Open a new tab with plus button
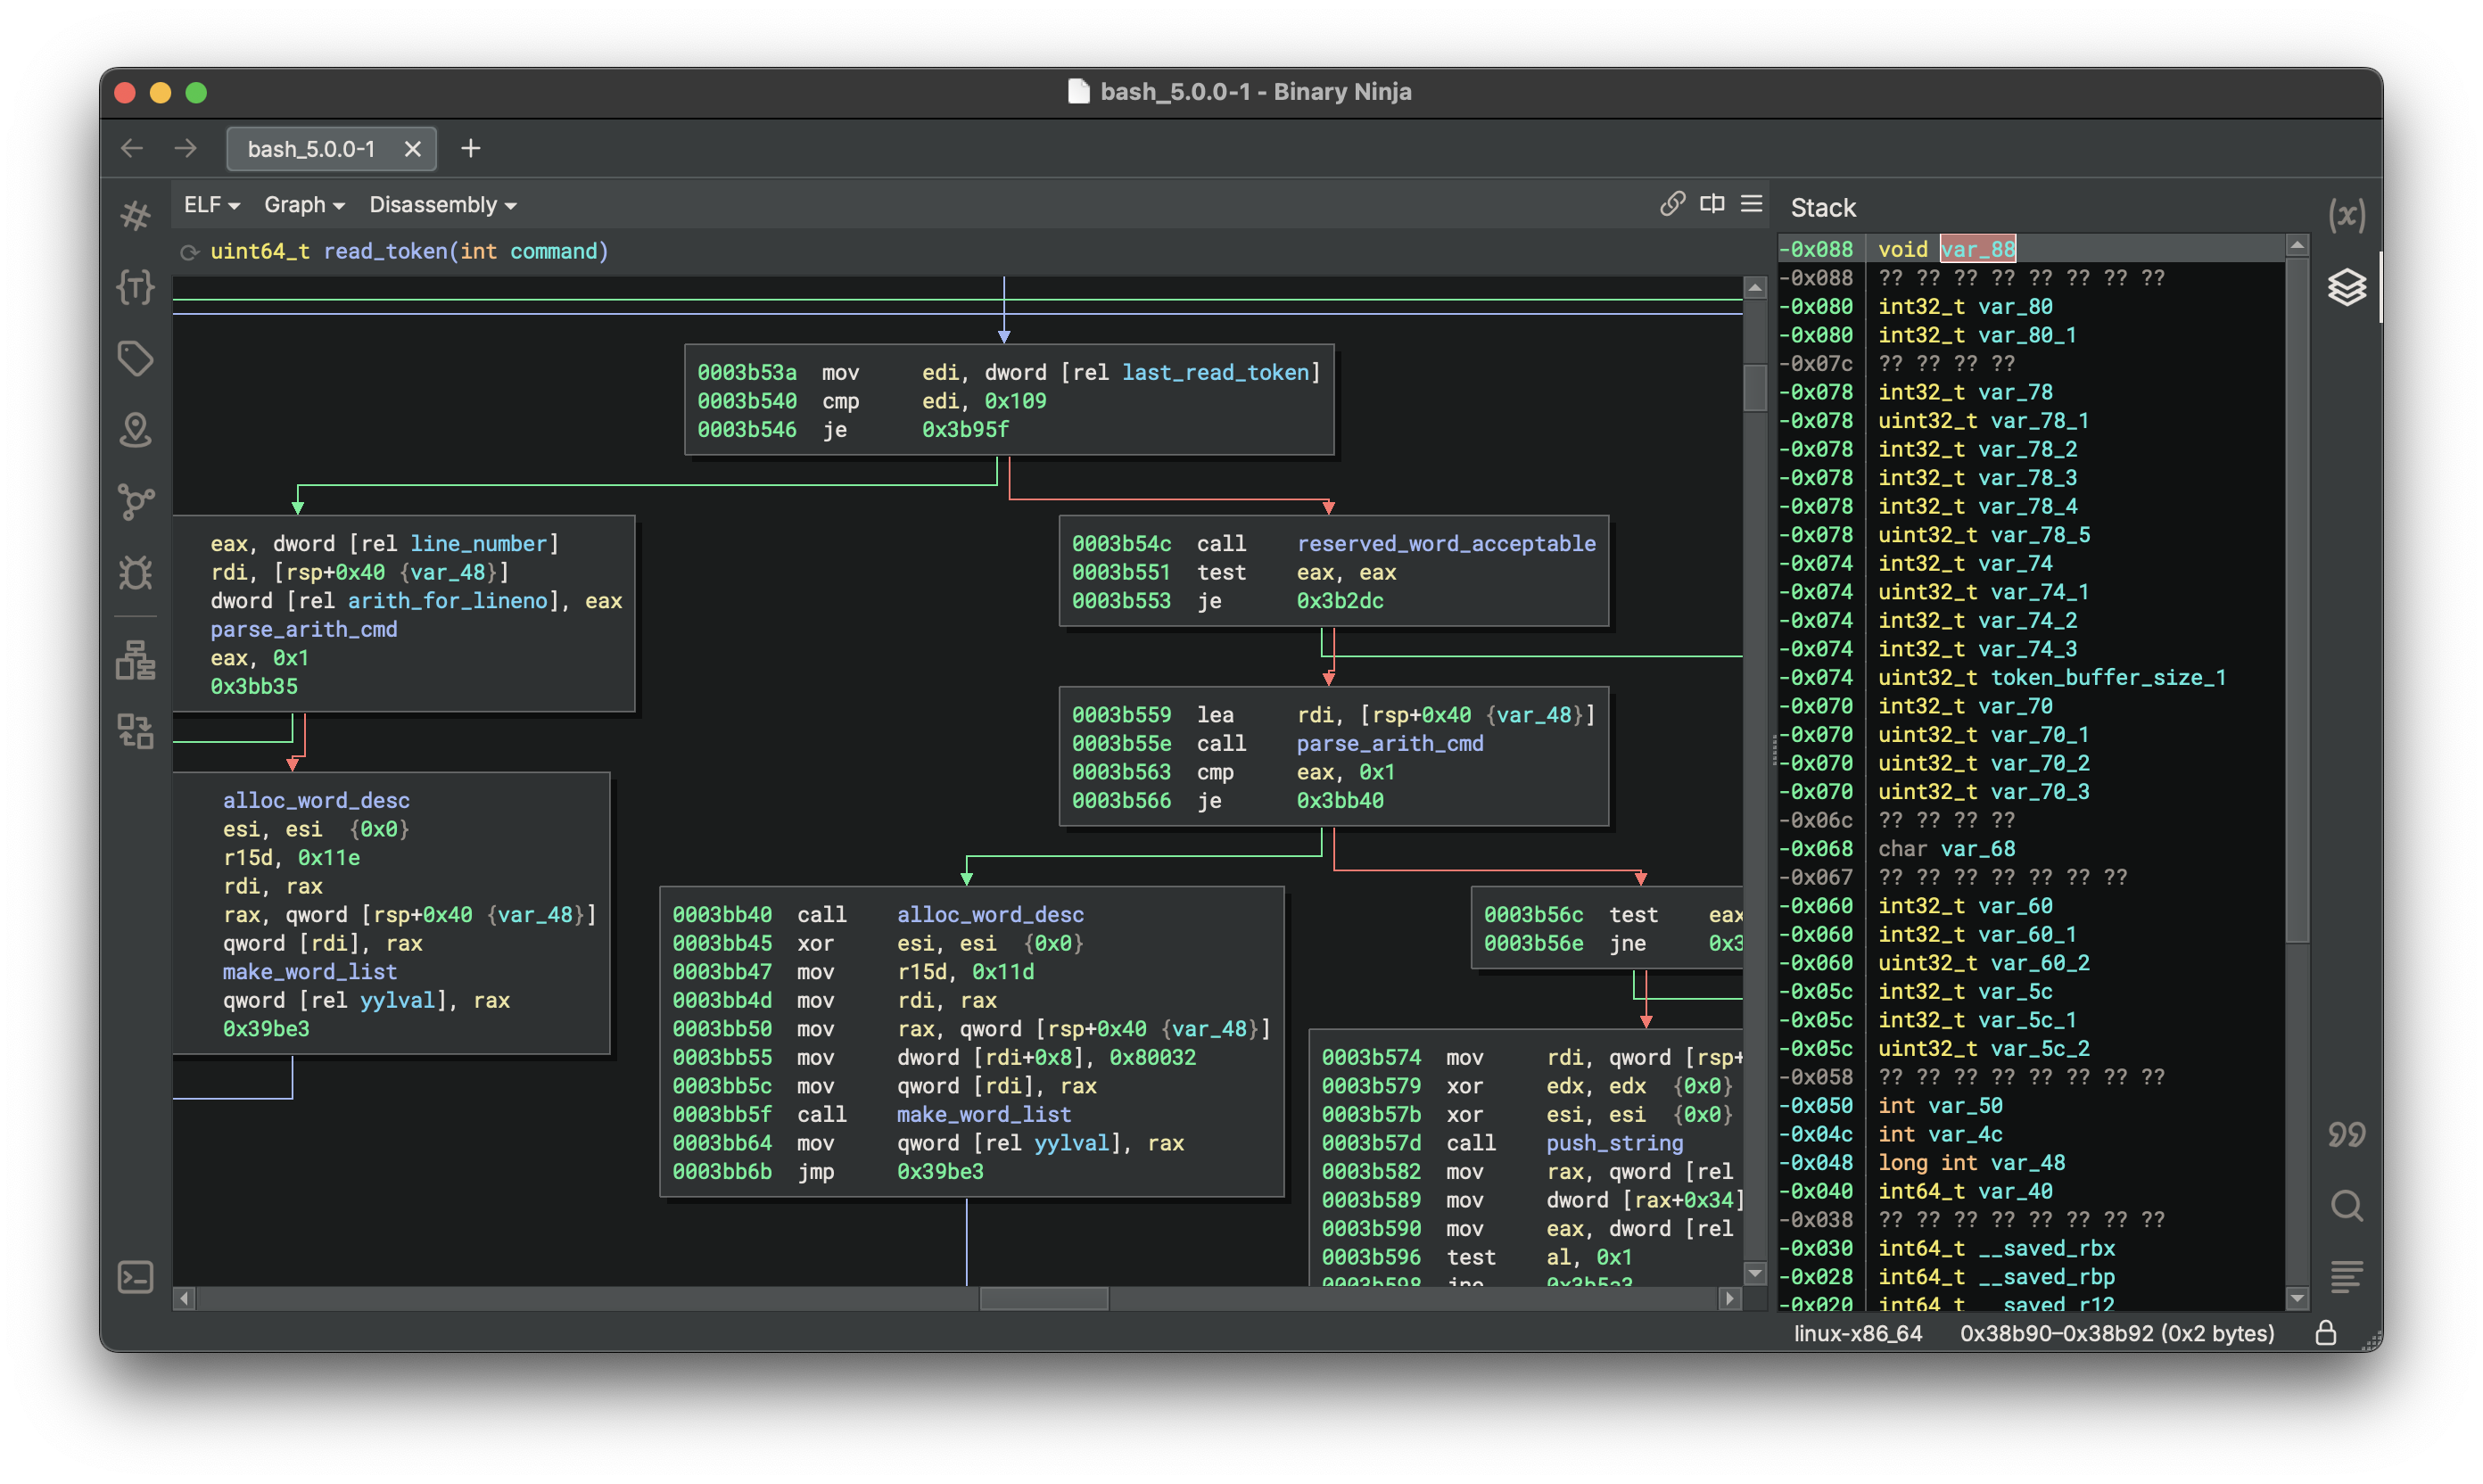This screenshot has height=1484, width=2483. click(470, 149)
